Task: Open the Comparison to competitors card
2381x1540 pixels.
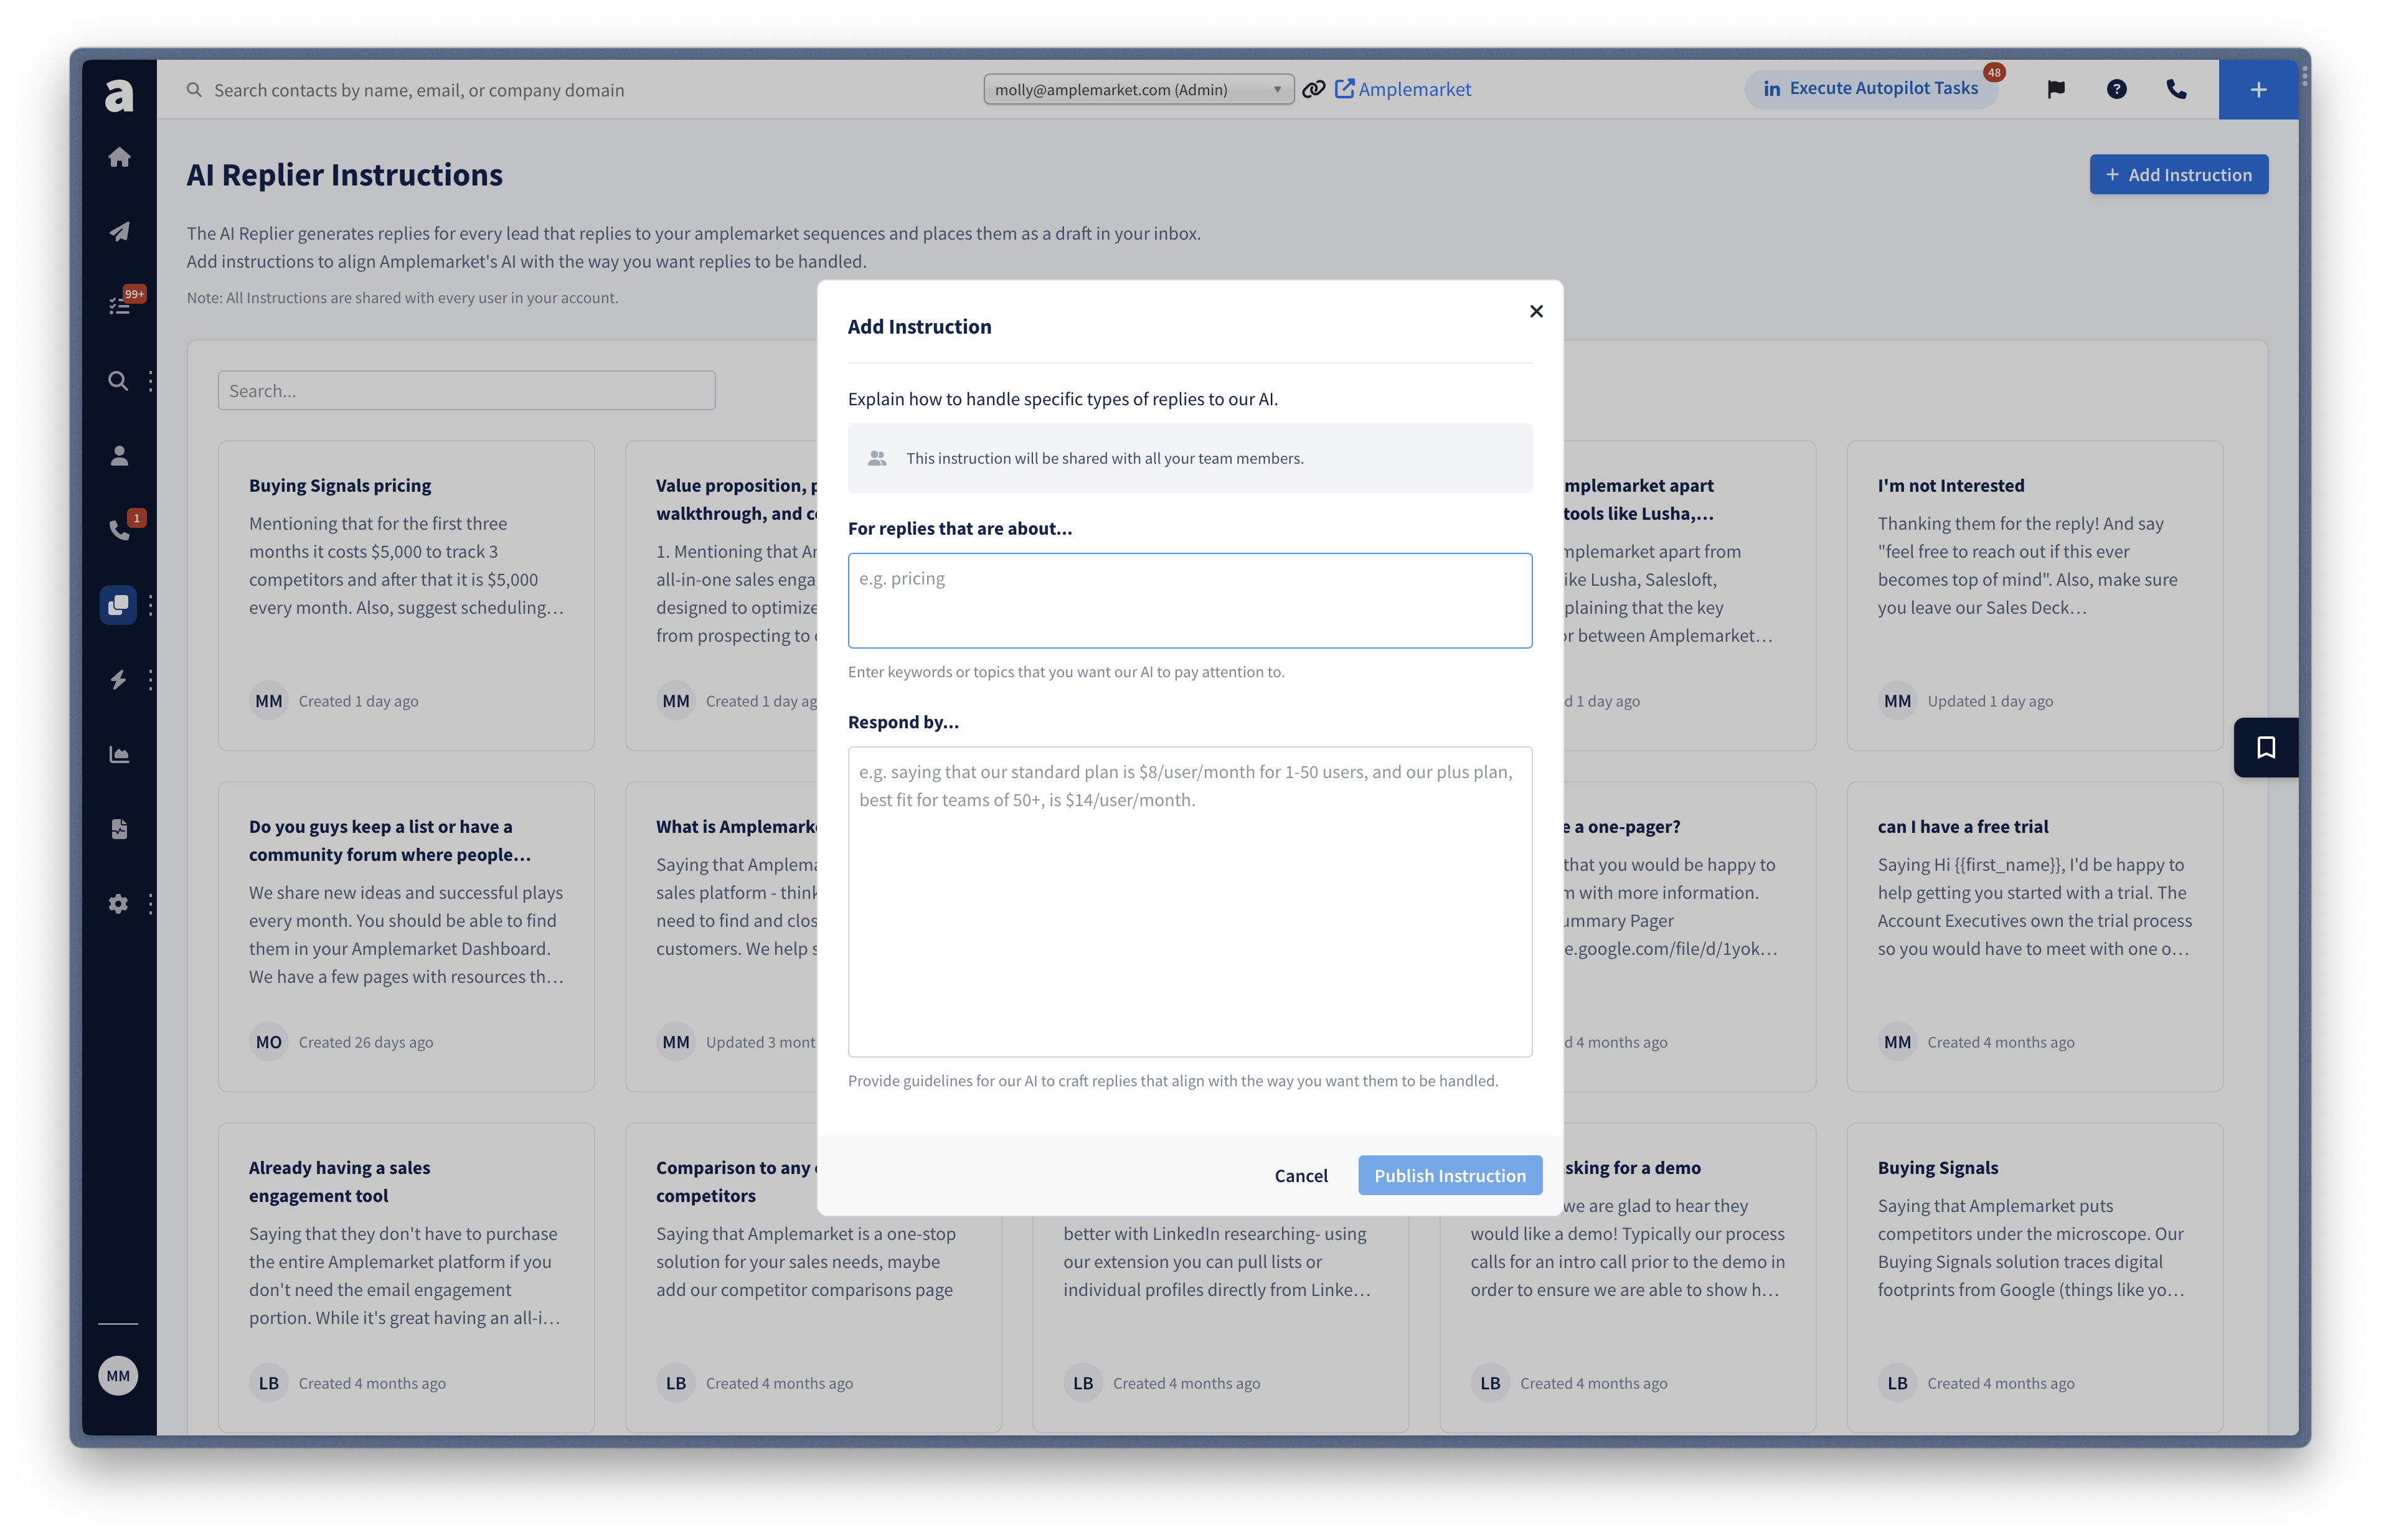Action: coord(813,1278)
